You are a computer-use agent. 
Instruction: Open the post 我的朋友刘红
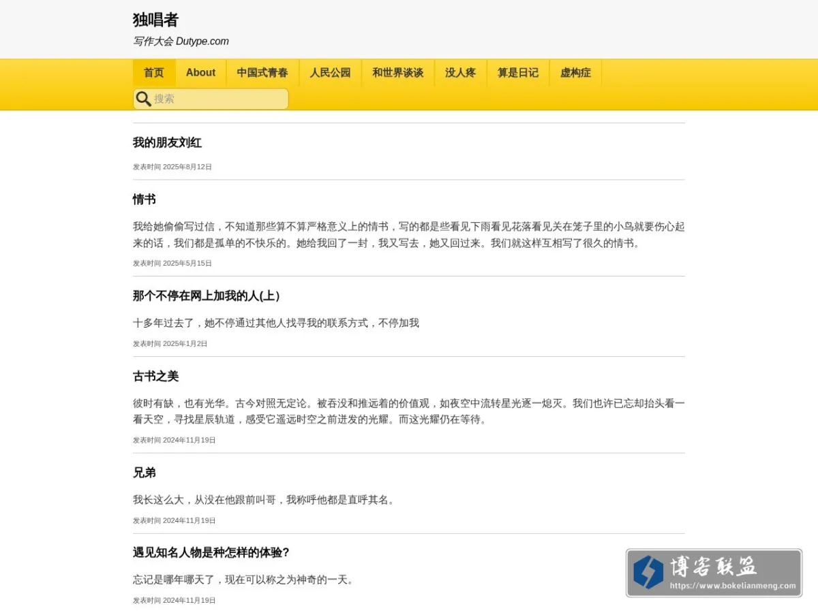(167, 143)
